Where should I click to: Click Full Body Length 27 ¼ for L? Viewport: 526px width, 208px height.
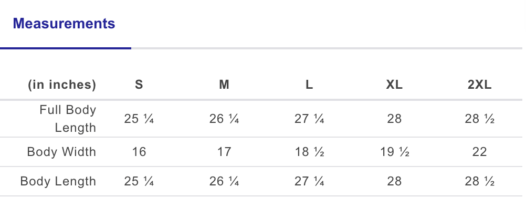coord(309,119)
